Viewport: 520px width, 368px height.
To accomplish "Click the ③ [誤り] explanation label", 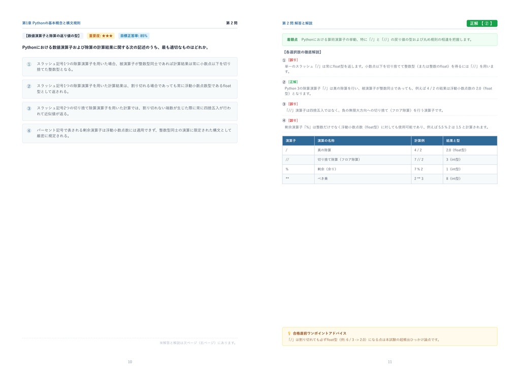I will pyautogui.click(x=290, y=104).
